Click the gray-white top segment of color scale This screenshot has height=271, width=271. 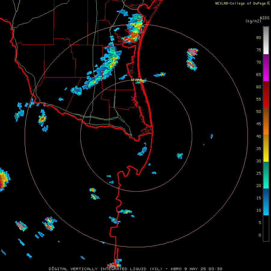point(266,40)
